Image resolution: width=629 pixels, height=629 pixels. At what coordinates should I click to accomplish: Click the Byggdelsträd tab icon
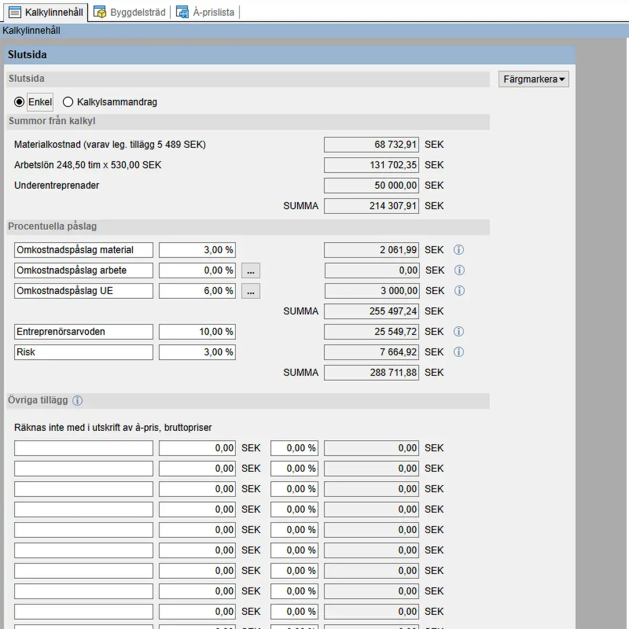pyautogui.click(x=100, y=12)
